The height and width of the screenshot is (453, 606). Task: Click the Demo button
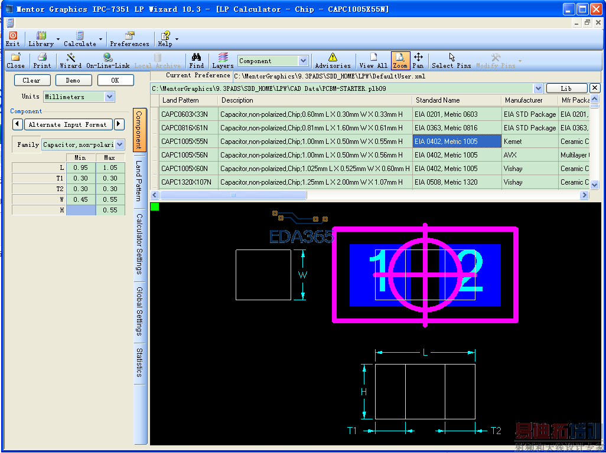click(x=73, y=80)
